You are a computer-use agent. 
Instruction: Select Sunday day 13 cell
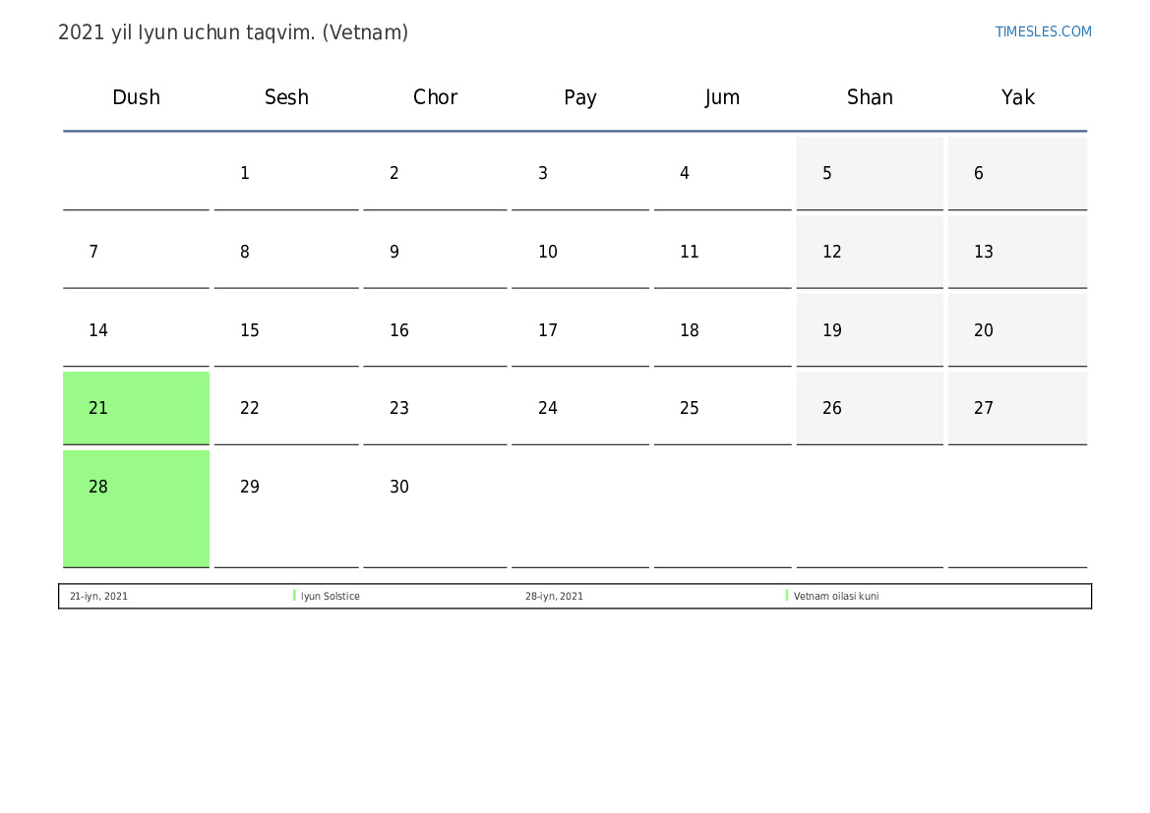pos(1018,252)
